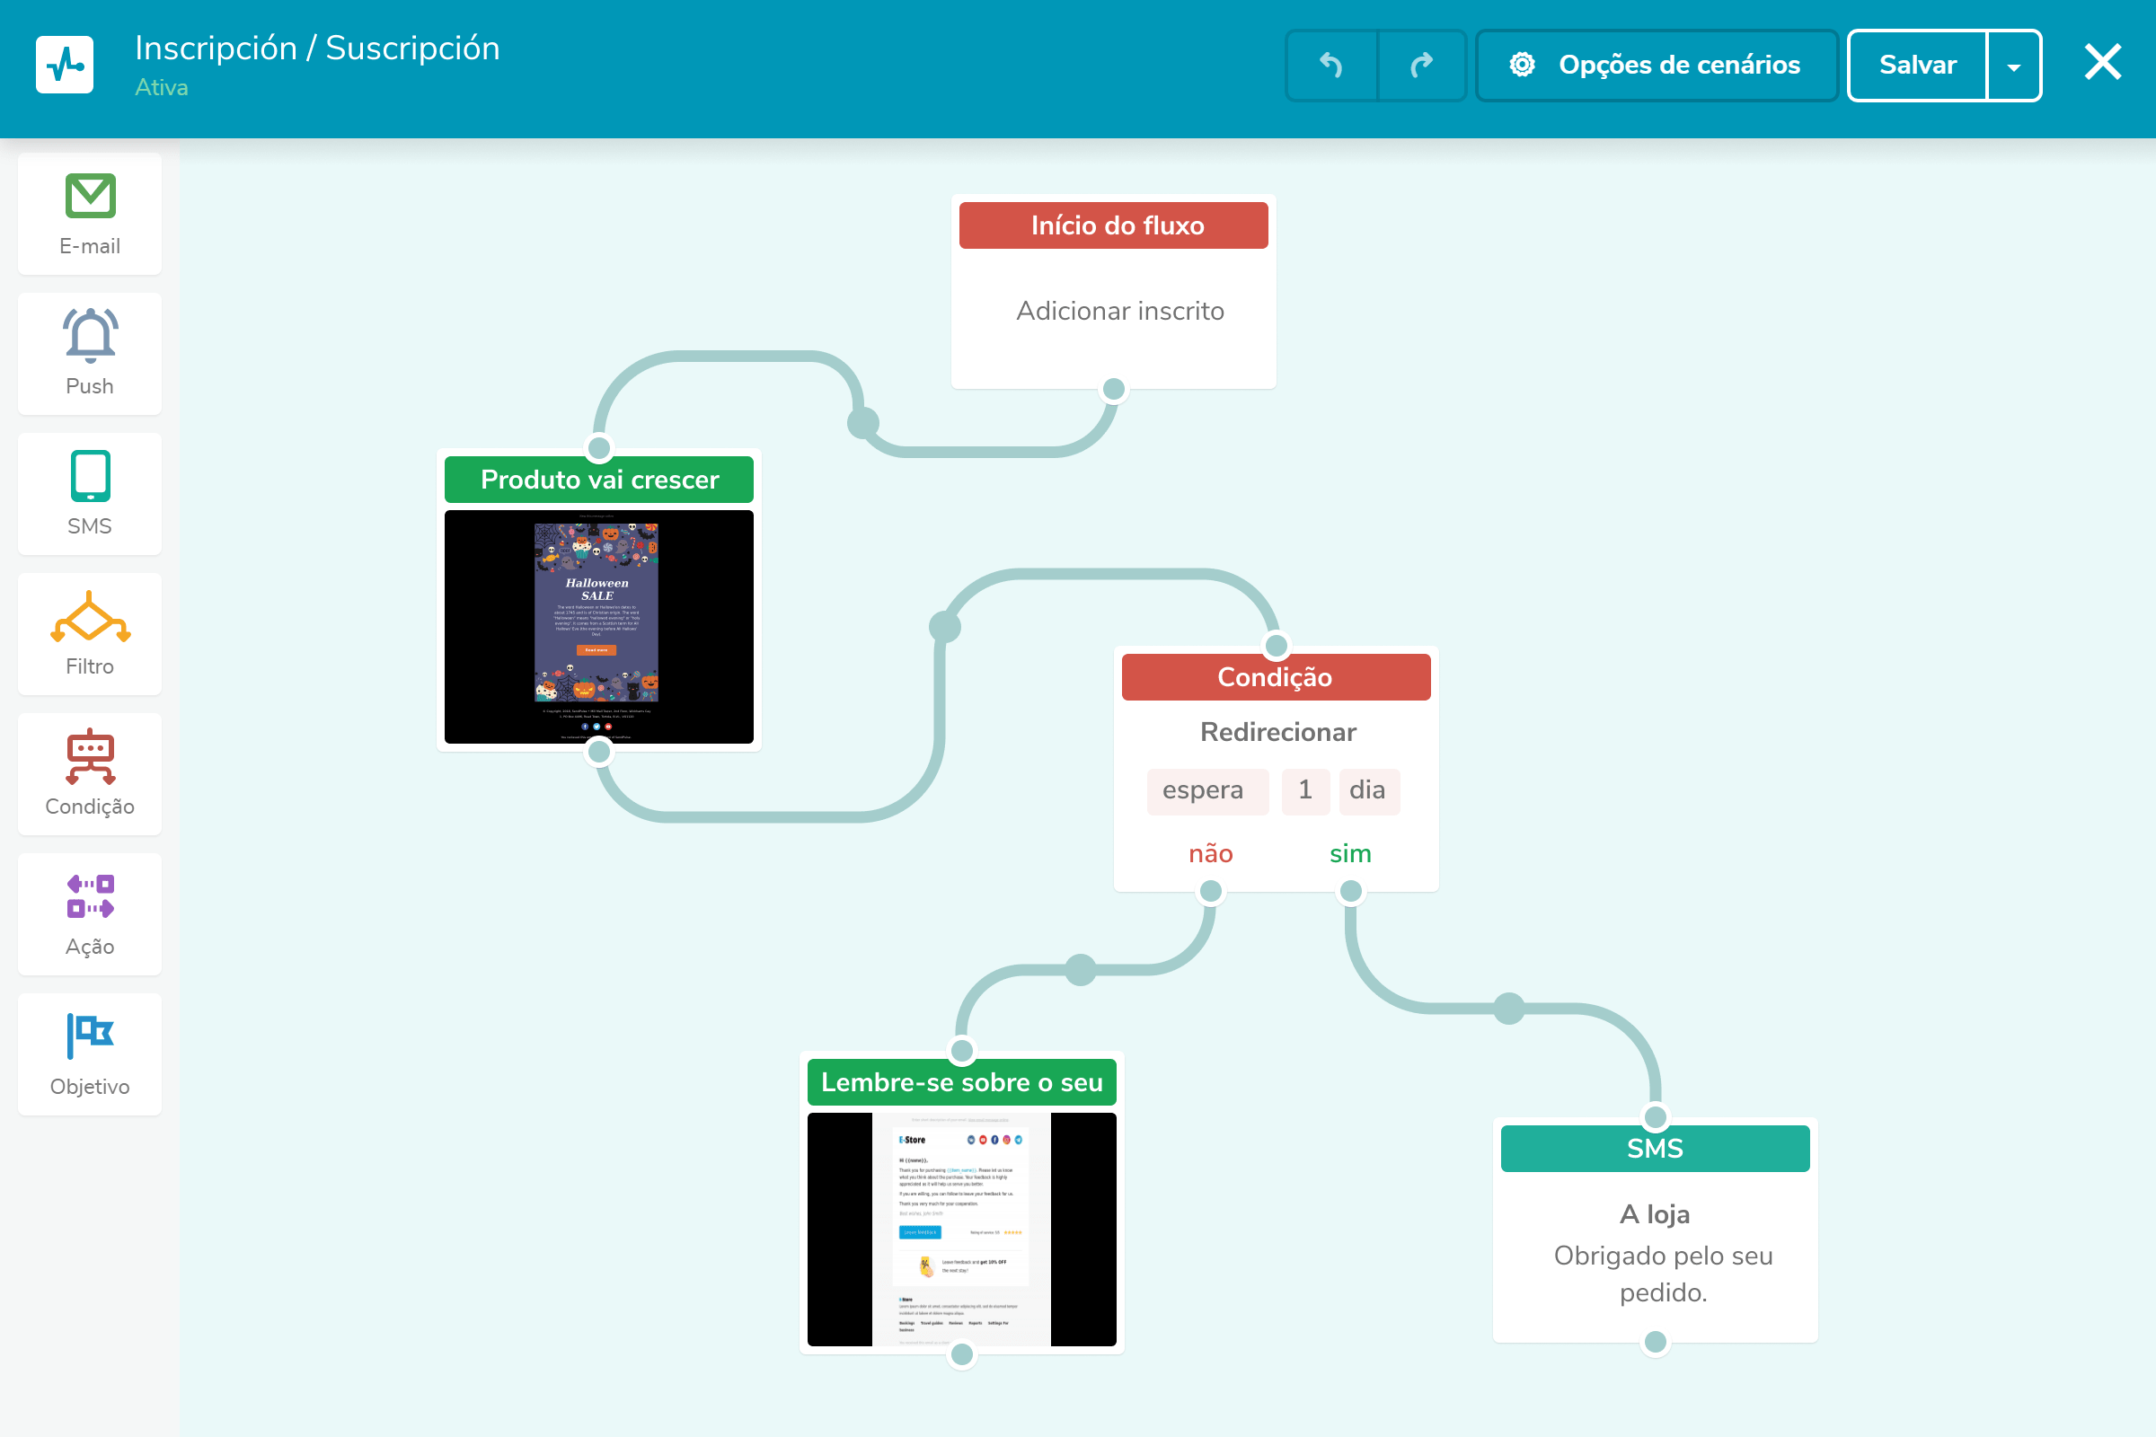The height and width of the screenshot is (1437, 2156).
Task: Click the undo arrow button
Action: (x=1331, y=65)
